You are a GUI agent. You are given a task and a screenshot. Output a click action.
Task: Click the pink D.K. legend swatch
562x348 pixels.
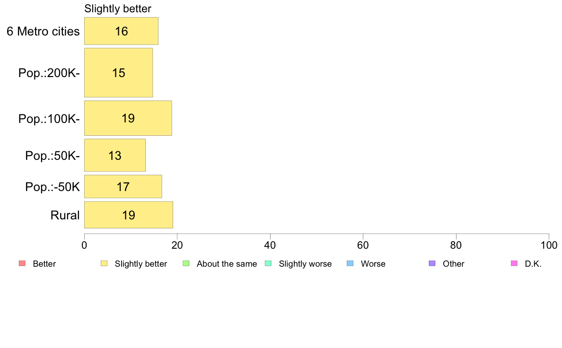[514, 263]
